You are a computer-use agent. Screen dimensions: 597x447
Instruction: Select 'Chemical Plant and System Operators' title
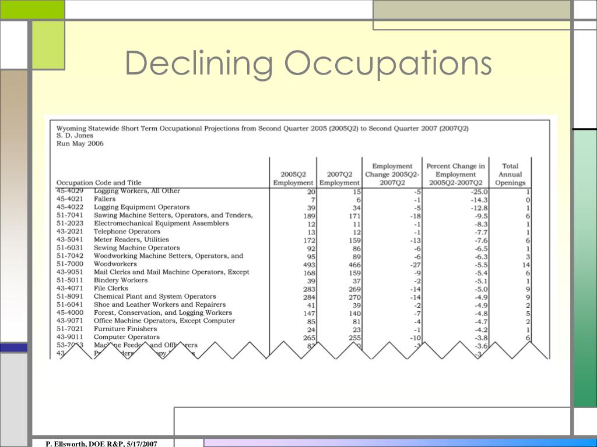coord(155,296)
